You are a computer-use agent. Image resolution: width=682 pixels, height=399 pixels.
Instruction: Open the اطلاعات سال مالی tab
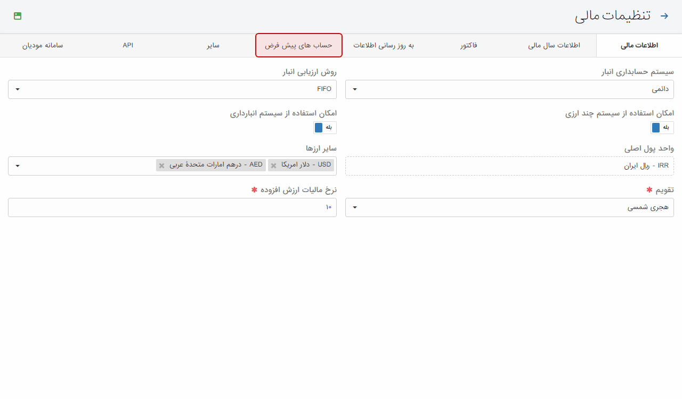coord(554,46)
